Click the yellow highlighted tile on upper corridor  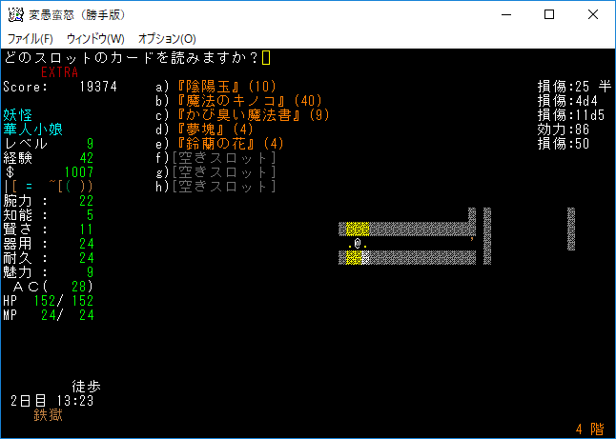tap(357, 229)
